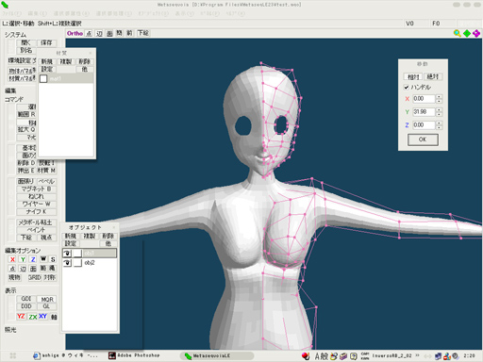Toggle the W edit option icon

[x=43, y=259]
